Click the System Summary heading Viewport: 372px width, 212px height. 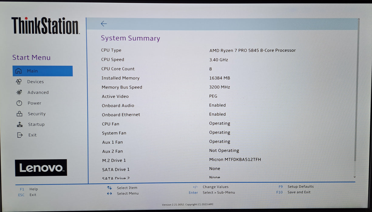[x=130, y=38]
